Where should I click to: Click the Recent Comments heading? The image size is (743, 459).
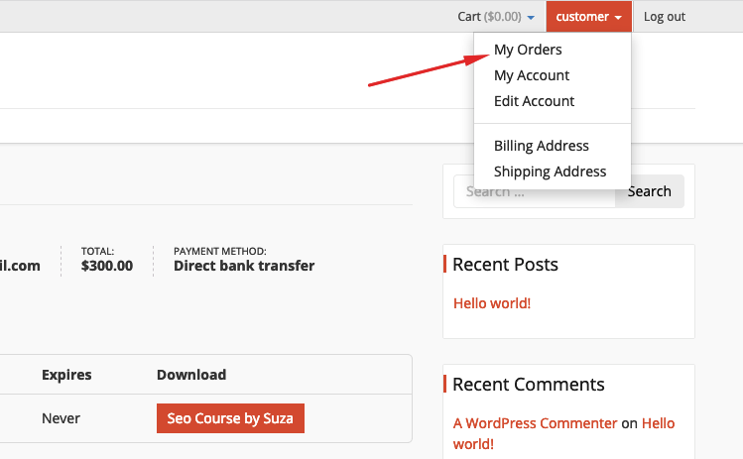click(529, 385)
